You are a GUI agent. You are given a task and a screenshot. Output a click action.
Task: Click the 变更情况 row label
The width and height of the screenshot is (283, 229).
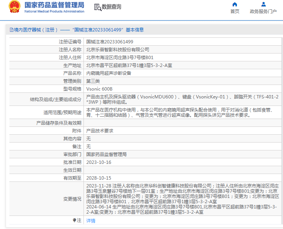pyautogui.click(x=72, y=199)
